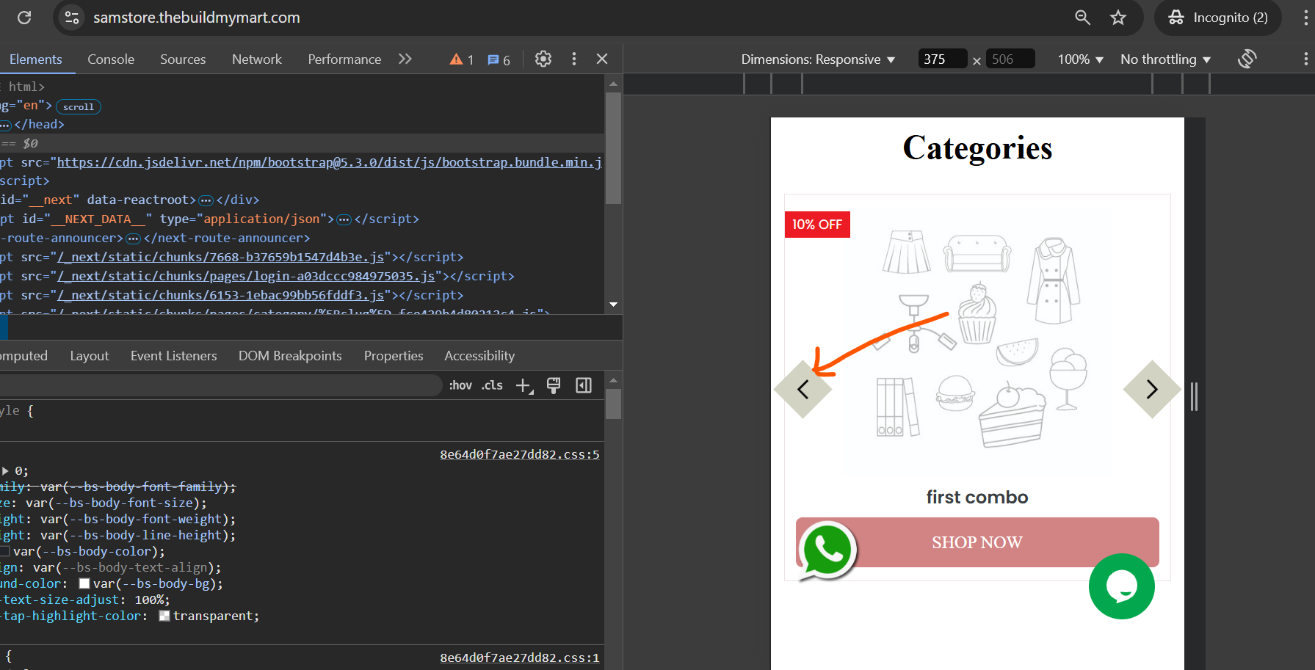
Task: Open the Performance tab
Action: [x=344, y=59]
